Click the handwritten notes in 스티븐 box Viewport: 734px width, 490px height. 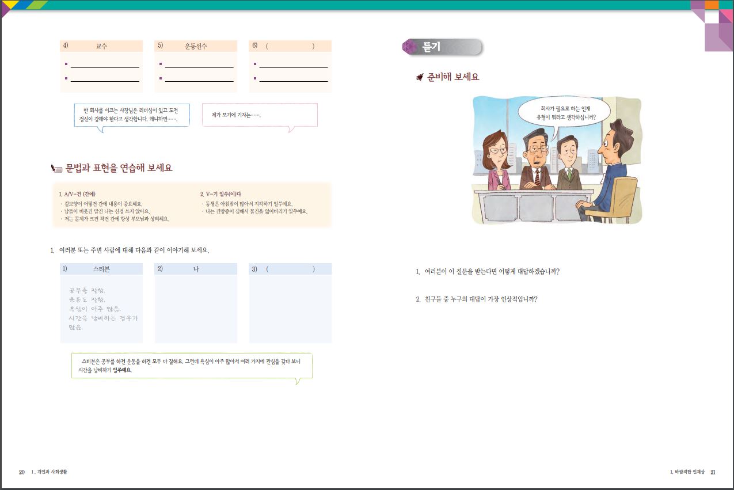click(x=102, y=309)
